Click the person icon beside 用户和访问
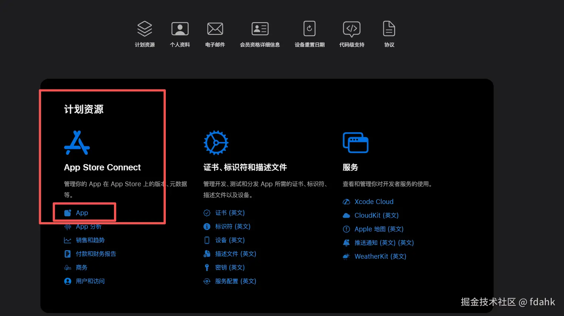Image resolution: width=564 pixels, height=316 pixels. [x=67, y=281]
